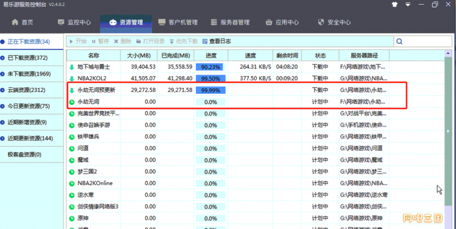Click clock icon for 铁甲雄兵

click(x=72, y=137)
